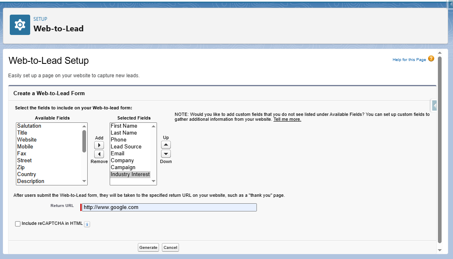Click the Remove left-arrow button
The image size is (453, 259).
99,154
